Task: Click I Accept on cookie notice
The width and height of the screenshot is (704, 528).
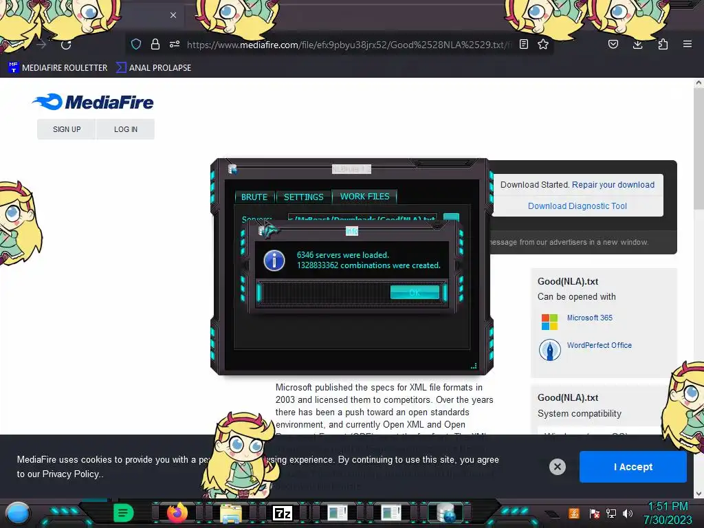Action: point(633,467)
